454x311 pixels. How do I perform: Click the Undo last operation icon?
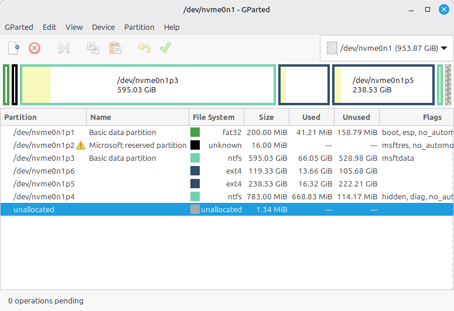pos(144,48)
